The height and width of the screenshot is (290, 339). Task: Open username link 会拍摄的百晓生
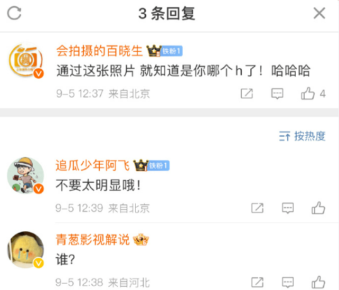pyautogui.click(x=99, y=51)
